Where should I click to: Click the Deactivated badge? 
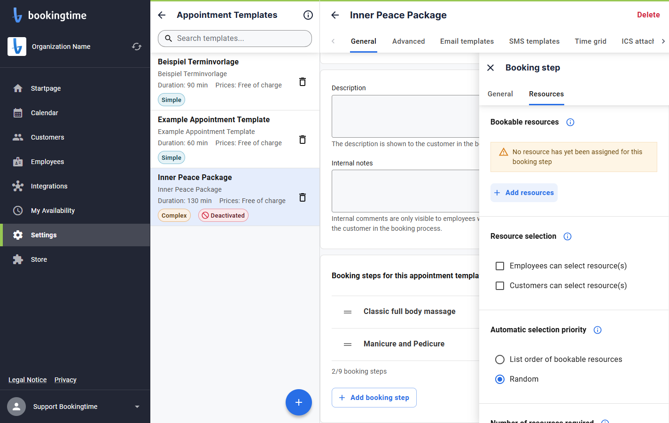pyautogui.click(x=224, y=215)
